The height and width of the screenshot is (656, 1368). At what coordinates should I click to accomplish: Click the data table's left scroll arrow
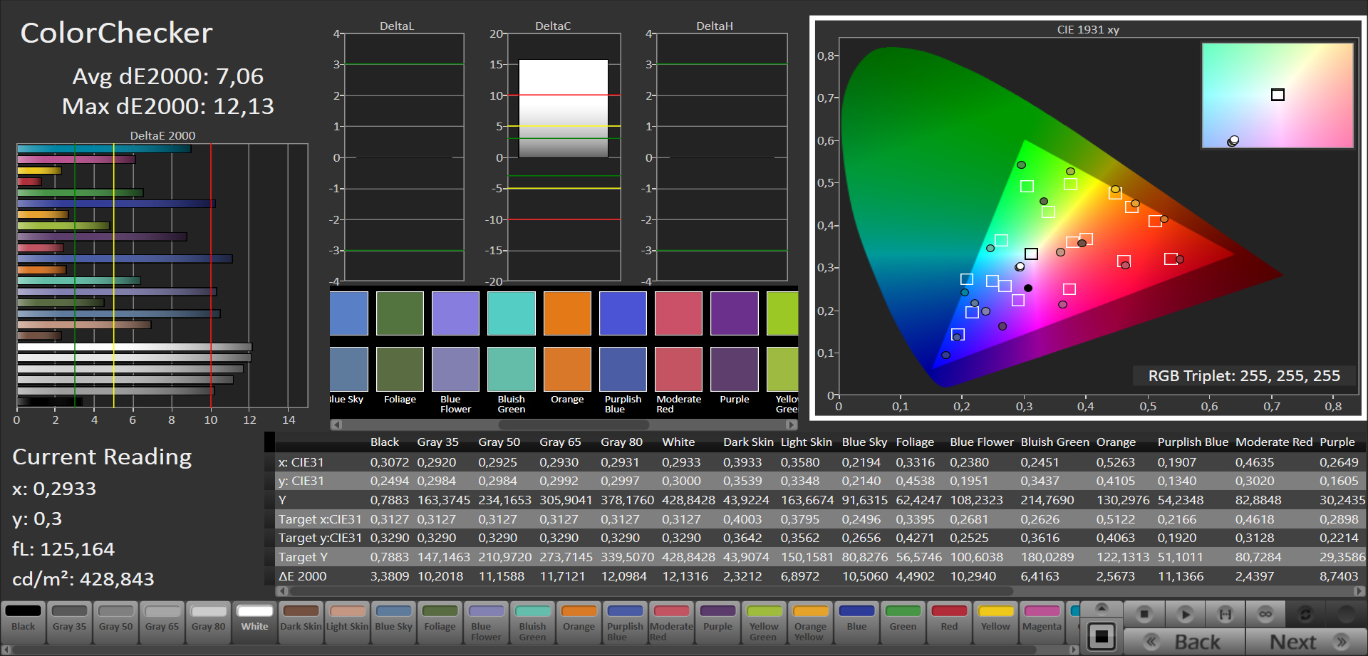click(282, 591)
